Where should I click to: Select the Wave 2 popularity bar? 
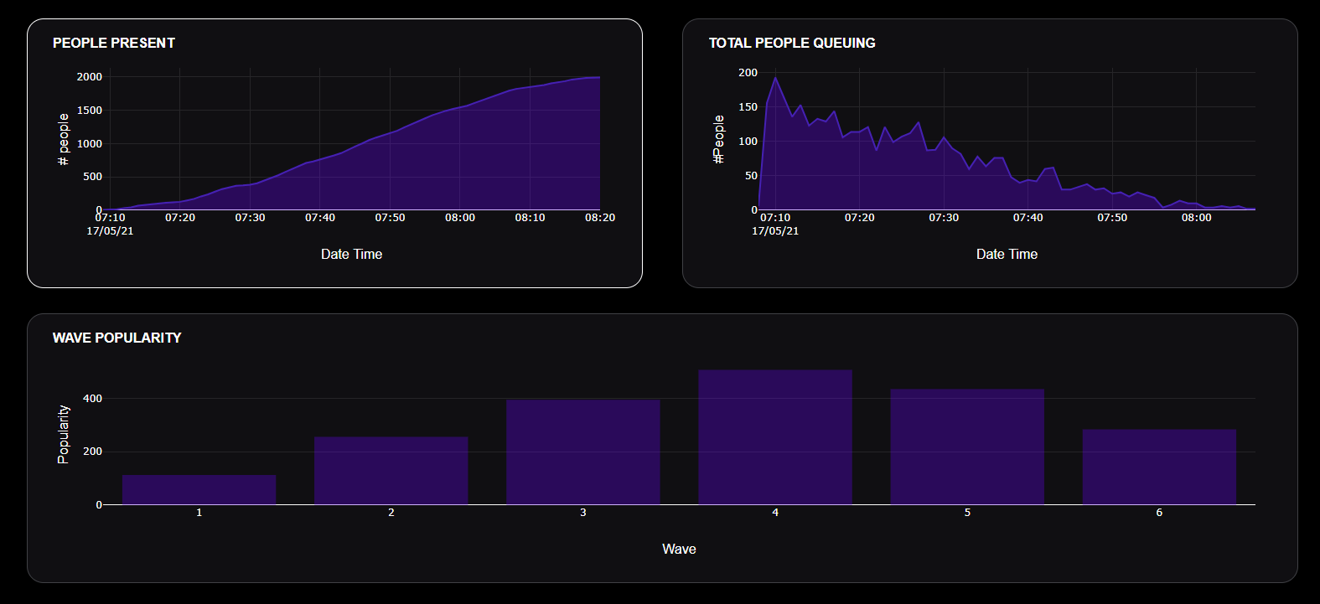click(391, 471)
